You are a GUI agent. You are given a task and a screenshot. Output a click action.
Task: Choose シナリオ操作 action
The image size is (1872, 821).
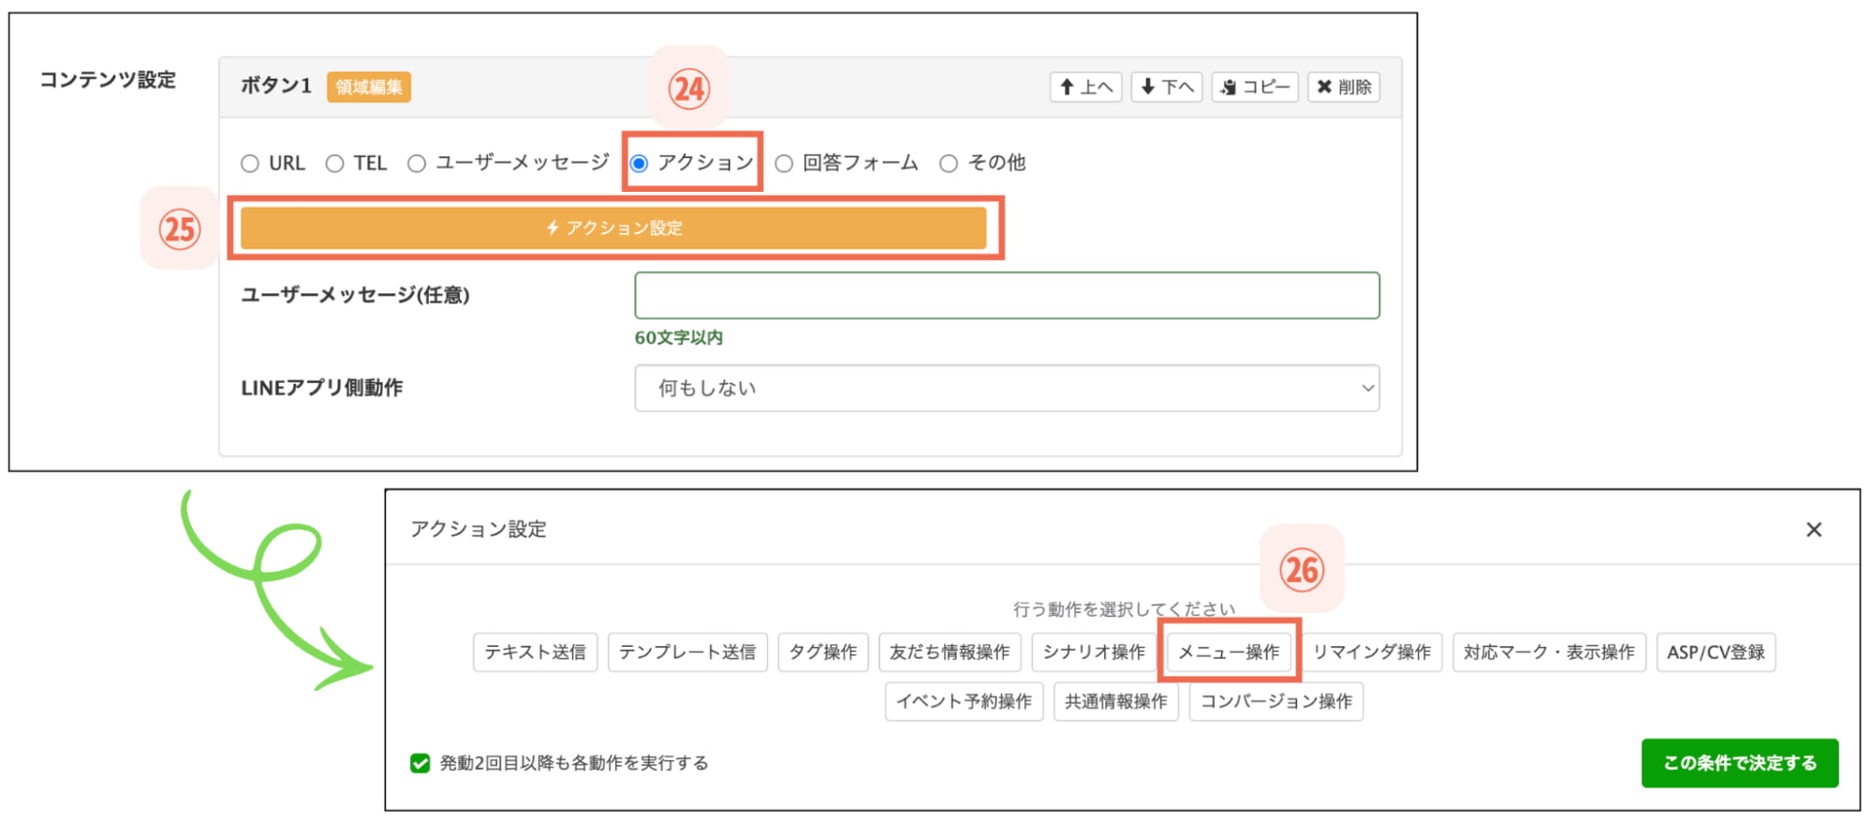(x=1094, y=652)
